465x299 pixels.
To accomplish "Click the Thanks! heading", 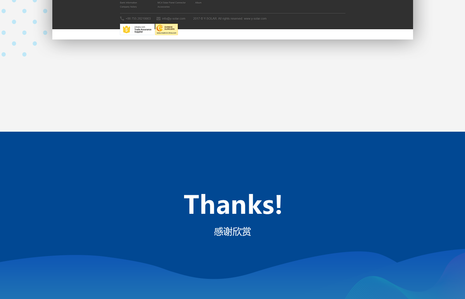I will tap(233, 204).
